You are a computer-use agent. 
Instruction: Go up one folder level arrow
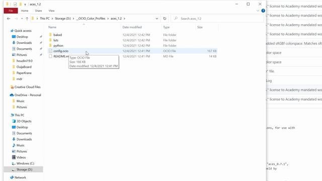(27, 19)
